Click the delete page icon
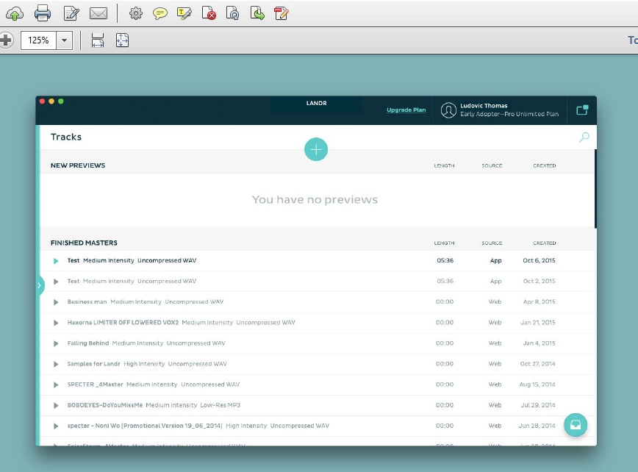The width and height of the screenshot is (638, 472). click(x=209, y=13)
